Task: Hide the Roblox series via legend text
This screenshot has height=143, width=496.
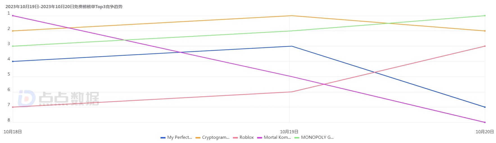Action: coord(246,137)
